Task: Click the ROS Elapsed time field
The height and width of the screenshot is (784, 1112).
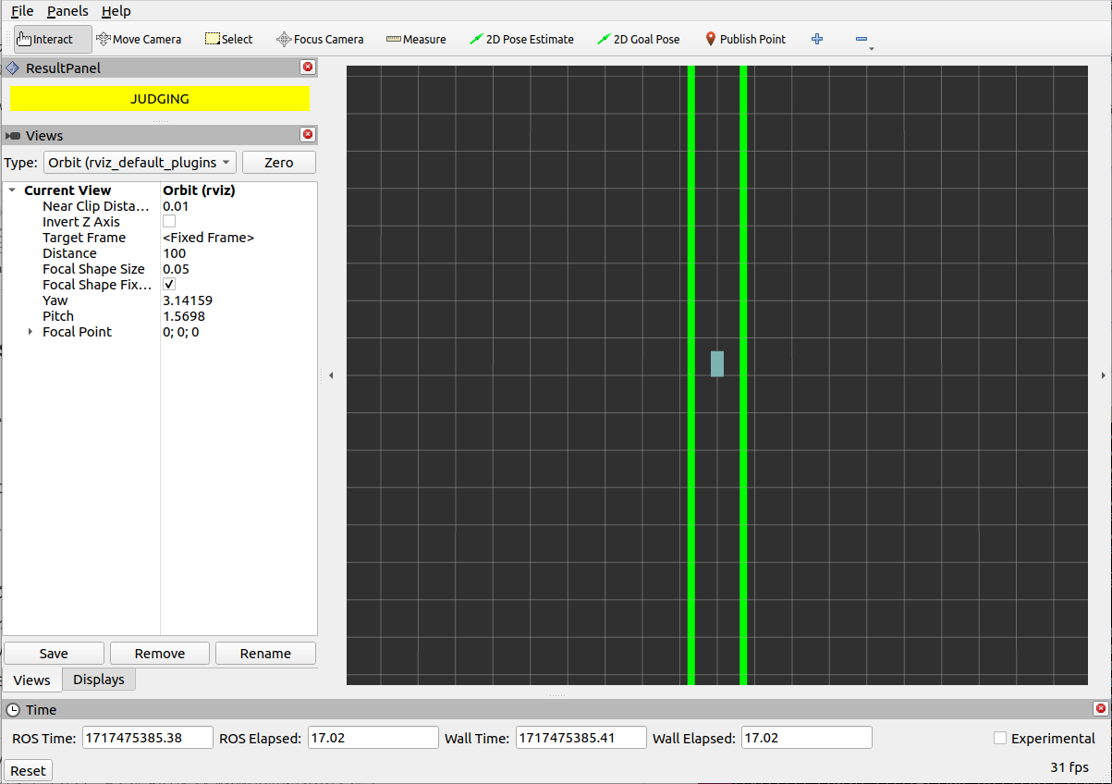Action: click(373, 738)
